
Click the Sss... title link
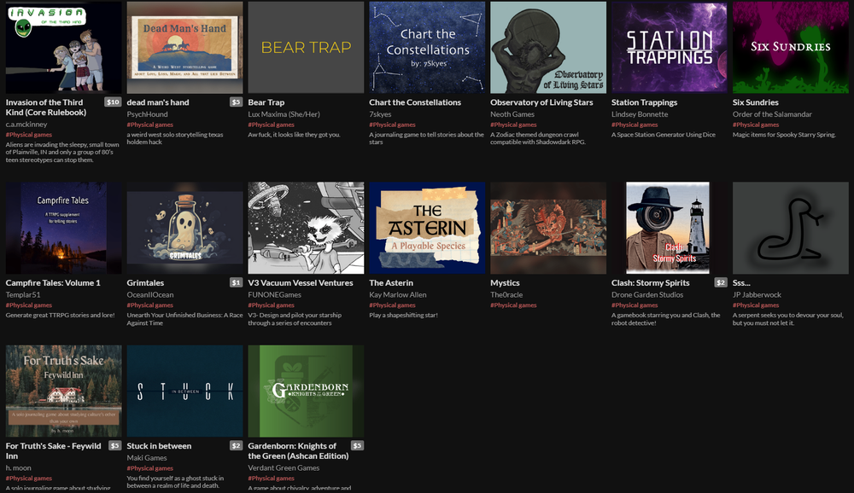pyautogui.click(x=741, y=283)
